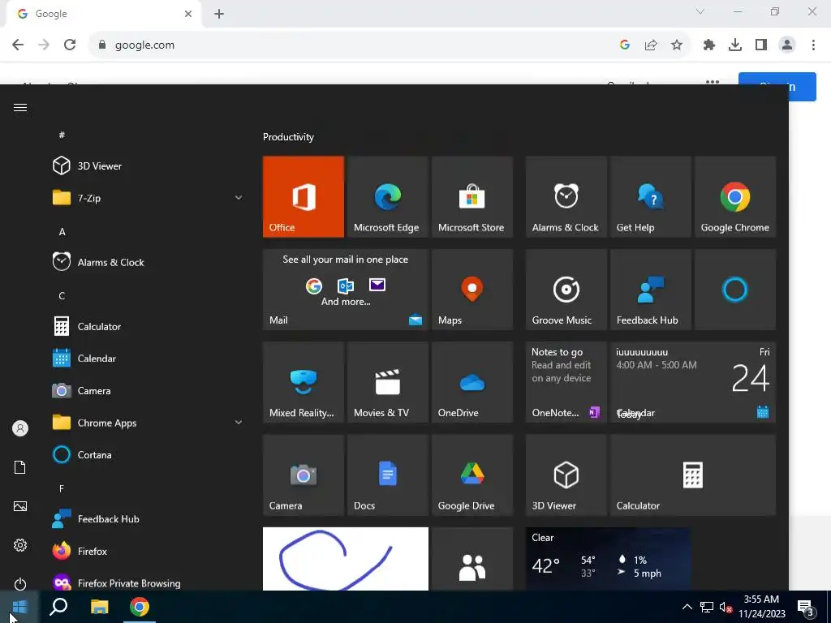
Task: Open the OneNote tile
Action: 566,383
